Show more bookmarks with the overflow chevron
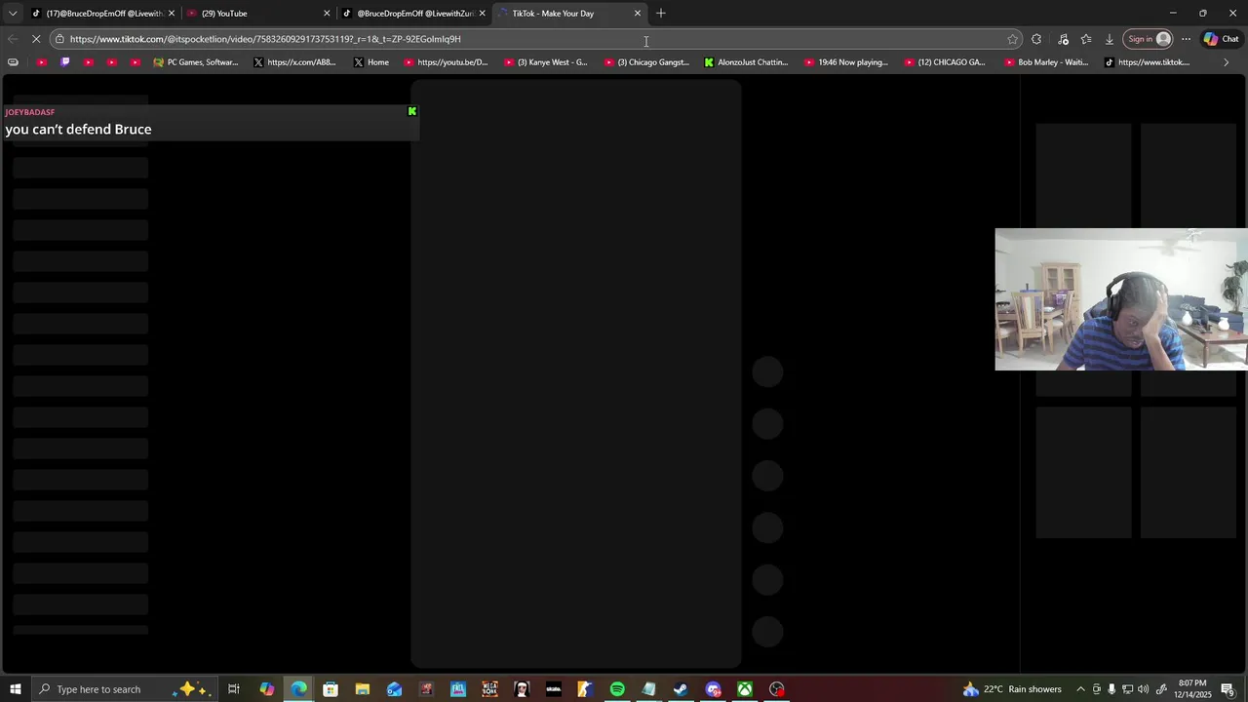Viewport: 1248px width, 702px height. (1227, 62)
